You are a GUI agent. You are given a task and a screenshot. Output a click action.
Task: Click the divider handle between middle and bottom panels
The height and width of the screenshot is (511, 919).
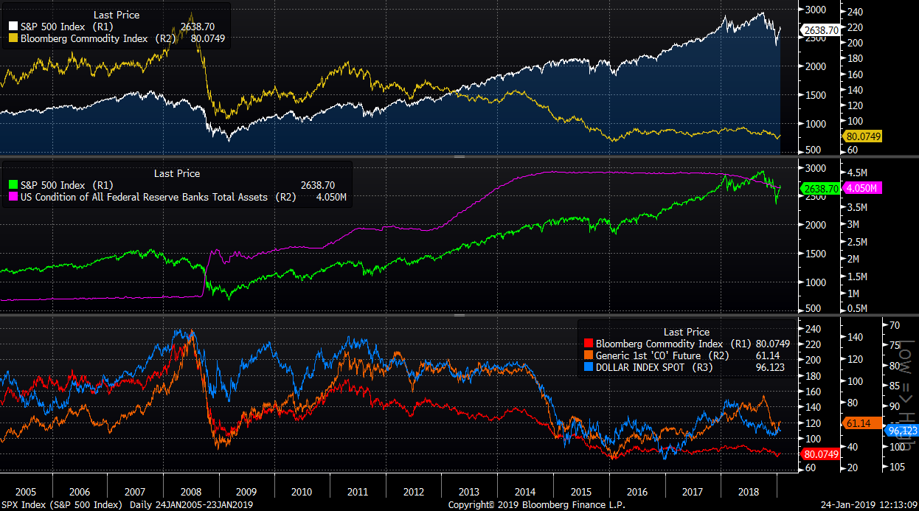click(x=459, y=315)
